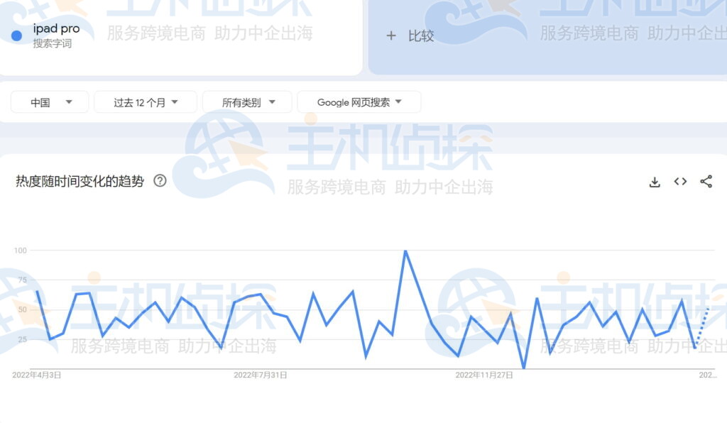
Task: Open the 所有类别 category dropdown
Action: [246, 101]
